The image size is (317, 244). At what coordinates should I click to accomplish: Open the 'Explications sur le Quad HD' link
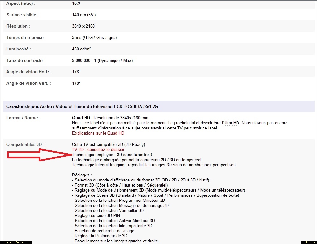point(98,133)
